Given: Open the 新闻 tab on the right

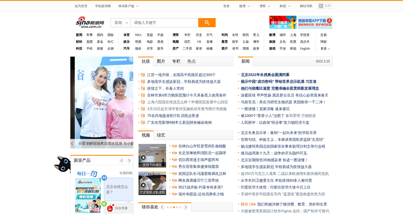Looking at the screenshot, I should click(246, 61).
